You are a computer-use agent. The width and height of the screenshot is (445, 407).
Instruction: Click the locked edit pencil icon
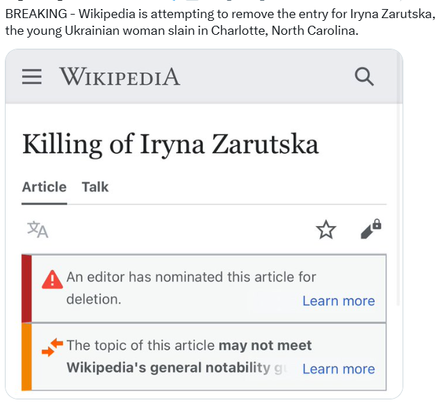point(371,229)
